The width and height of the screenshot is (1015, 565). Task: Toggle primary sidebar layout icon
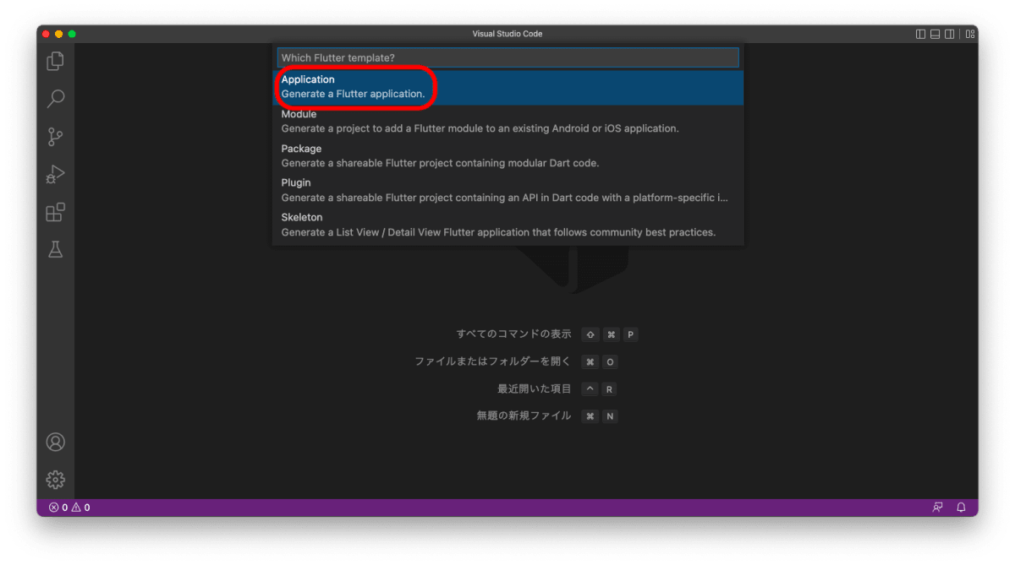920,34
